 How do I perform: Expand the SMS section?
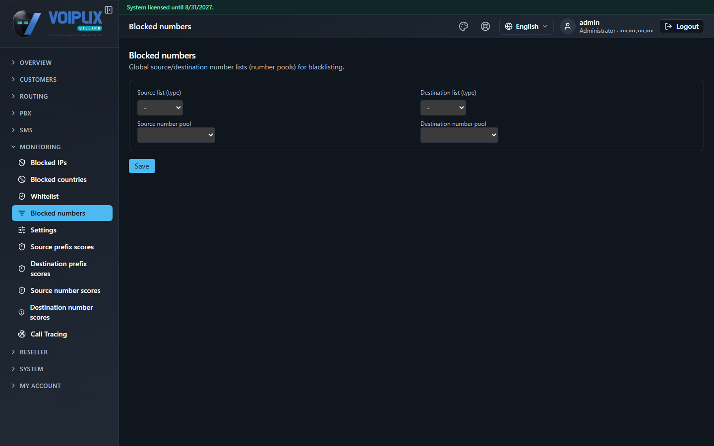pos(59,130)
